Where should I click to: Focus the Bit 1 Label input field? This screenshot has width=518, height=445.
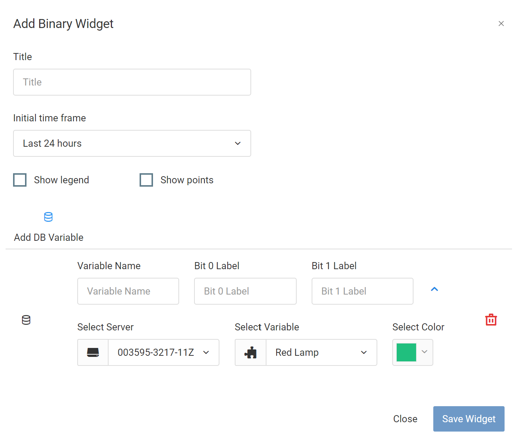[362, 291]
